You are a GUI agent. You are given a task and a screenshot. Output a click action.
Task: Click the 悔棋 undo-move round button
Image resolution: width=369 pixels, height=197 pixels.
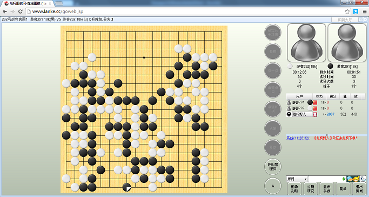click(273, 51)
